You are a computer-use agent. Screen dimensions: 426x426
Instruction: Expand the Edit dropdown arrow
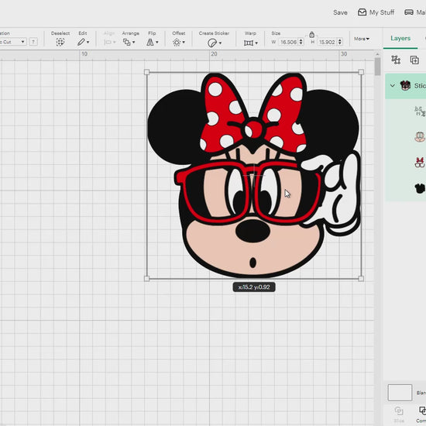click(88, 43)
